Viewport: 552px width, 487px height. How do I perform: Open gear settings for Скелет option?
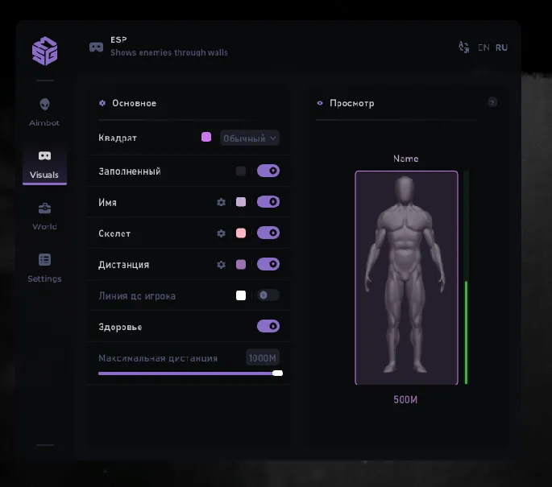(221, 233)
